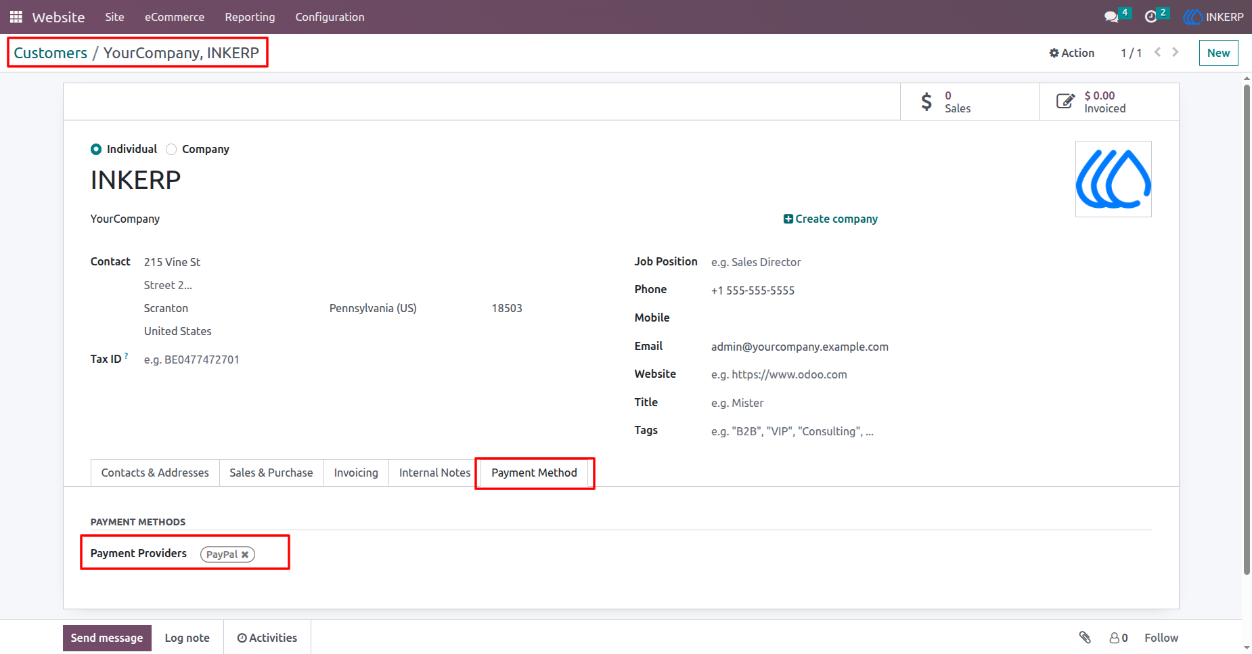The width and height of the screenshot is (1252, 654).
Task: Open the activities clock icon
Action: (1150, 17)
